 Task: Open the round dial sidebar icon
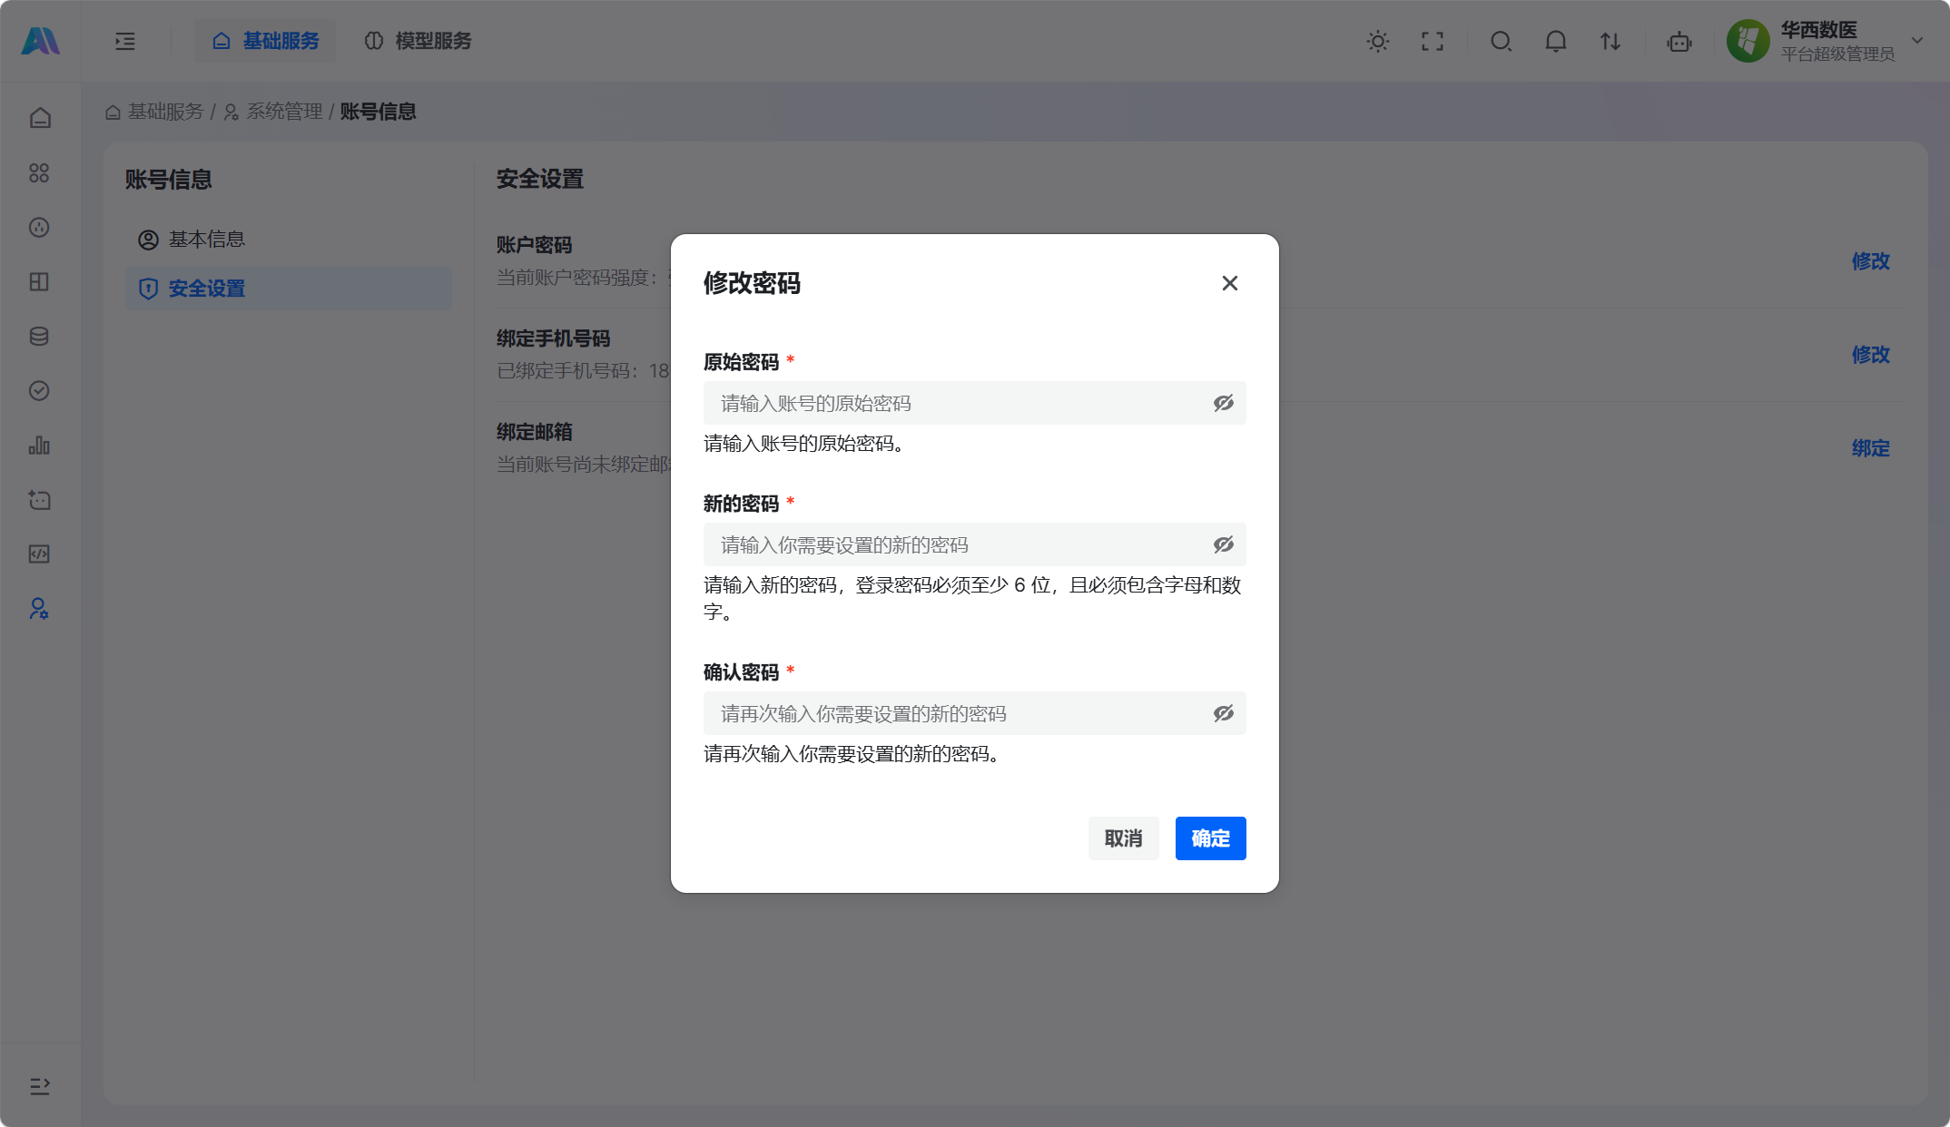point(39,227)
